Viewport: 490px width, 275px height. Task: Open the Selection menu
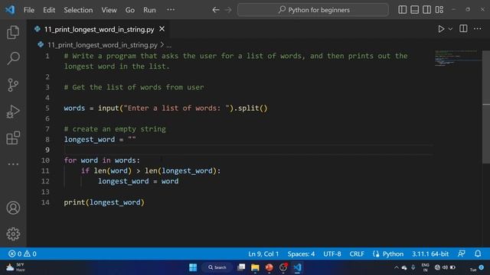pos(78,10)
